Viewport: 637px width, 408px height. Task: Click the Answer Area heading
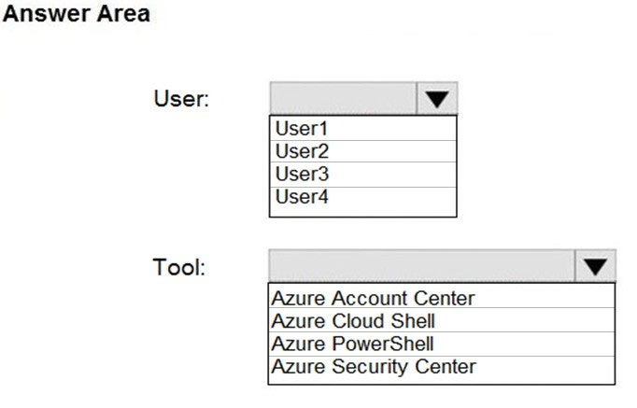pos(77,13)
